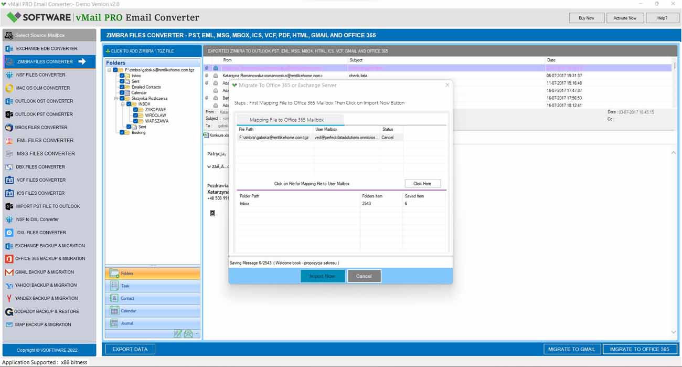Image resolution: width=682 pixels, height=367 pixels.
Task: Open MBOX Files Converter
Action: point(49,127)
